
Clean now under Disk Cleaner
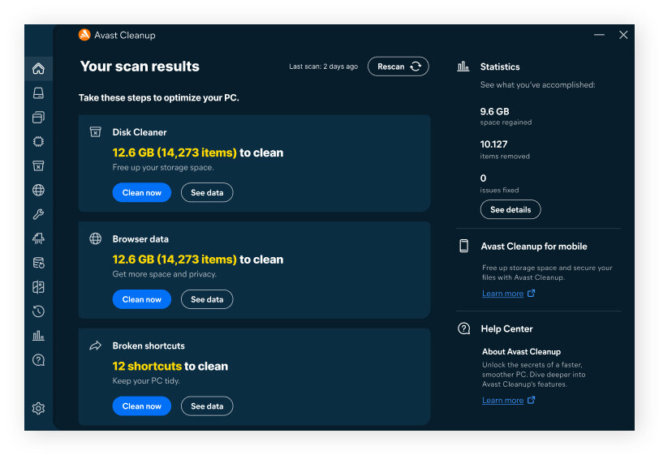(142, 192)
